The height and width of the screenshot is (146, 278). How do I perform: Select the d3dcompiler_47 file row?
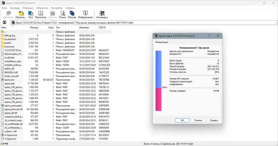click(56, 54)
